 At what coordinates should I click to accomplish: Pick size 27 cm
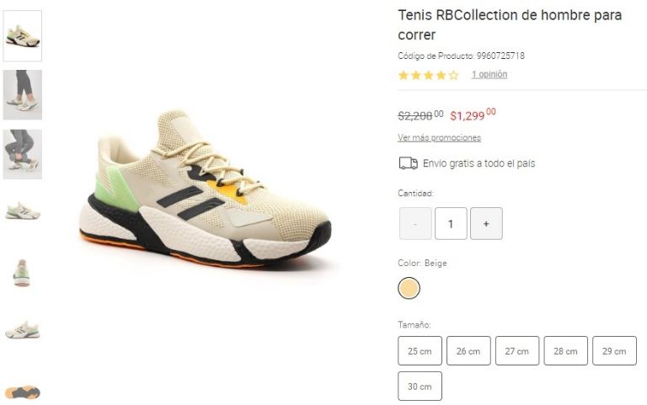(x=517, y=351)
